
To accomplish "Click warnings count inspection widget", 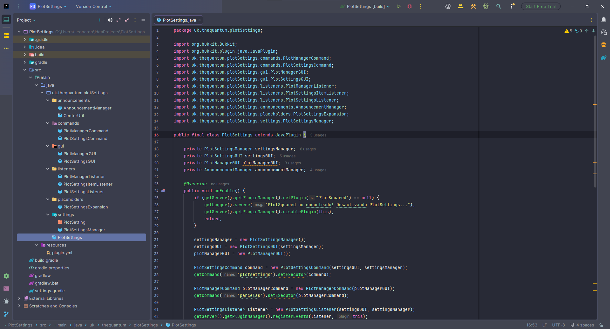I will point(568,31).
